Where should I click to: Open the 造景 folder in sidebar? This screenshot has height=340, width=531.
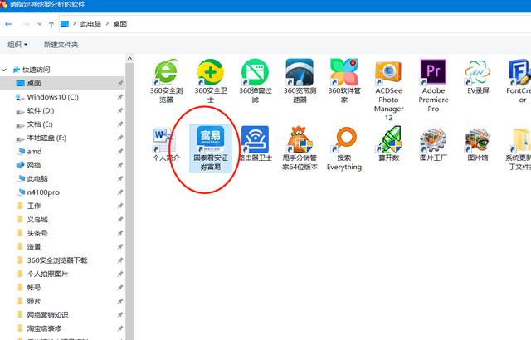[x=34, y=246]
